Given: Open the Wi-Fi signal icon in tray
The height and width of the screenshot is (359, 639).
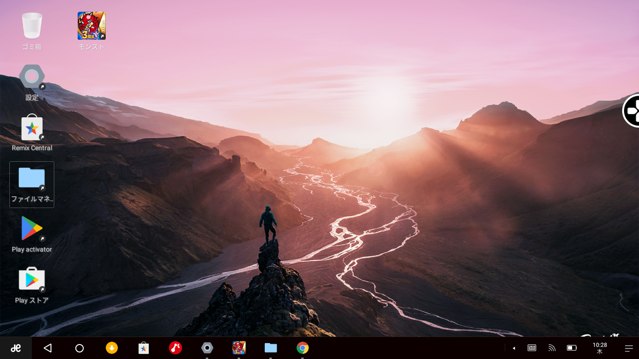Looking at the screenshot, I should [552, 348].
